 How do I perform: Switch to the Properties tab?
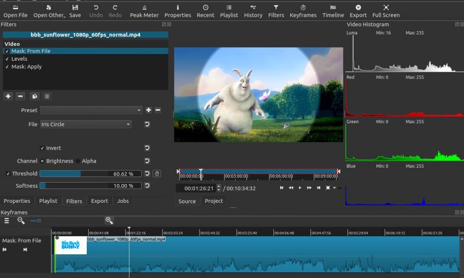[x=17, y=201]
